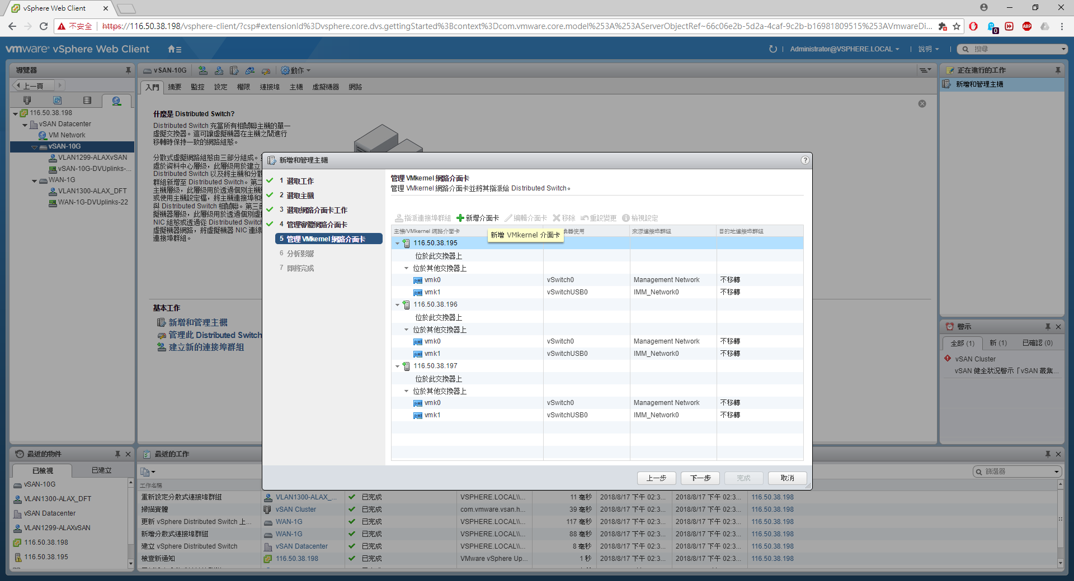Switch to the 摘要 tab
Image resolution: width=1074 pixels, height=581 pixels.
pos(175,87)
